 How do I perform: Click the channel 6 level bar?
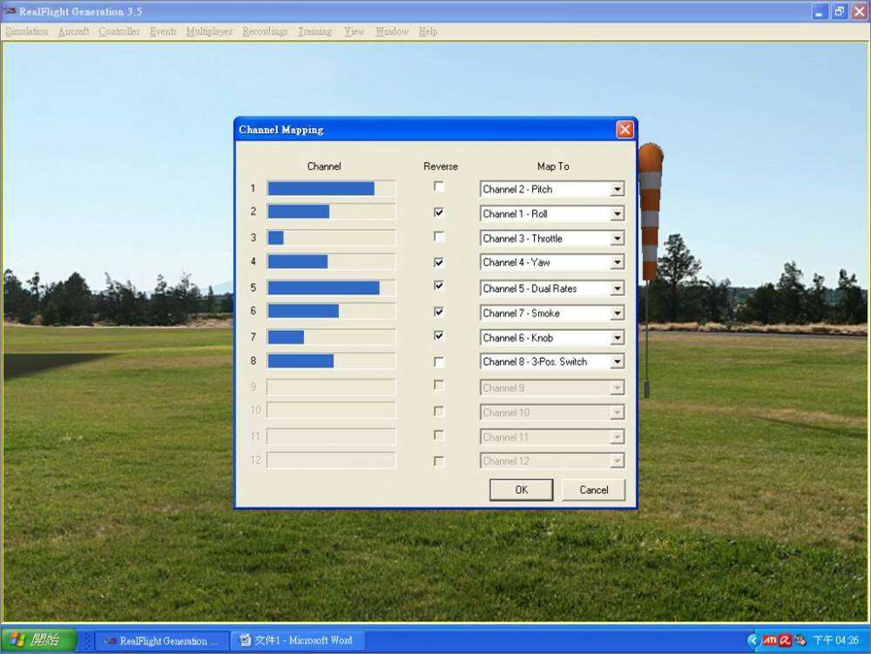pos(331,311)
